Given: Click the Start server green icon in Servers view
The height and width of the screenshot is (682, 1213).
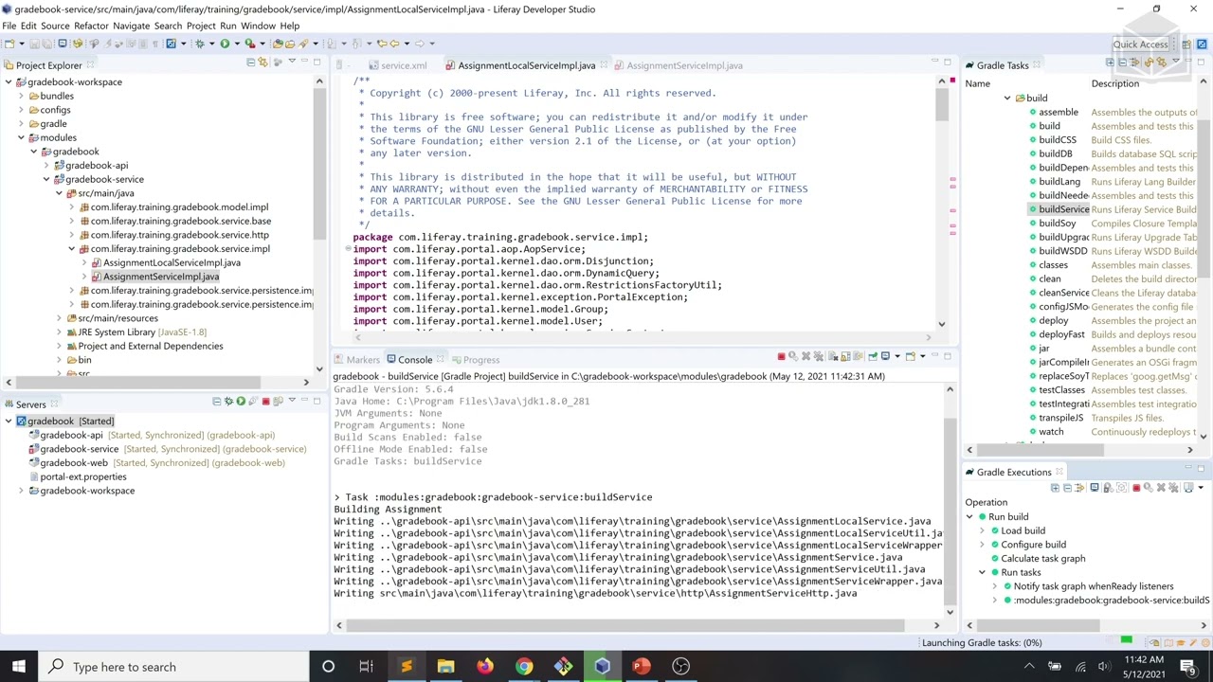Looking at the screenshot, I should pyautogui.click(x=241, y=402).
